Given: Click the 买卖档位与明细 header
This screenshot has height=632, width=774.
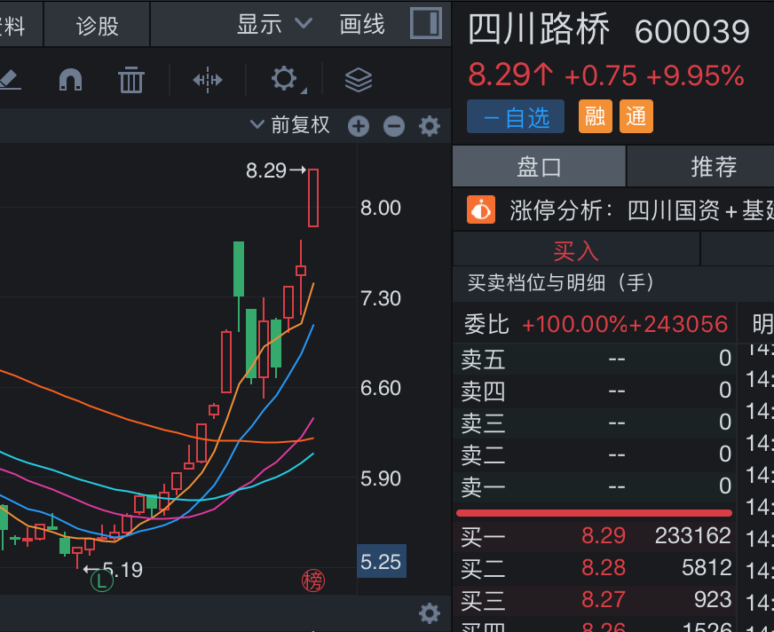Looking at the screenshot, I should (561, 283).
